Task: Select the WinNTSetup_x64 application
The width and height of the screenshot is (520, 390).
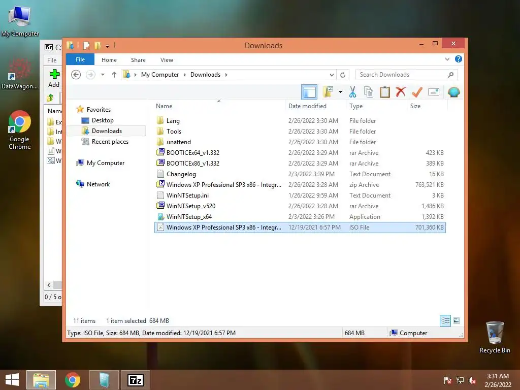Action: point(300,216)
